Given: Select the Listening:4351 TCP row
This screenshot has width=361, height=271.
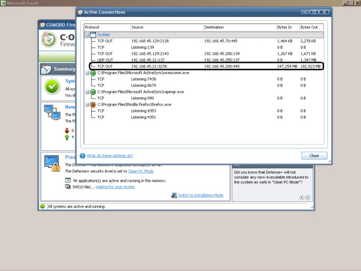Looking at the screenshot, I should [204, 117].
